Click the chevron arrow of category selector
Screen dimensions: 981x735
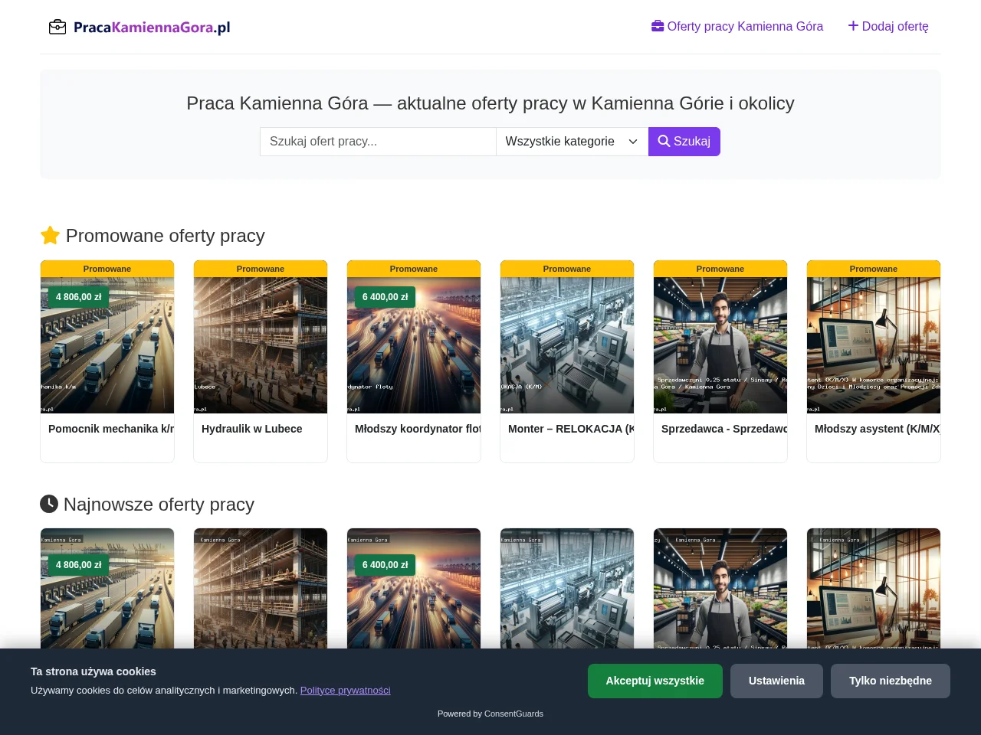tap(633, 142)
